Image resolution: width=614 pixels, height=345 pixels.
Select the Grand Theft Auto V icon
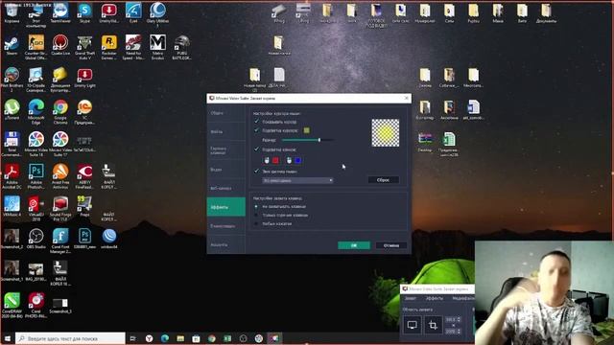[x=84, y=47]
